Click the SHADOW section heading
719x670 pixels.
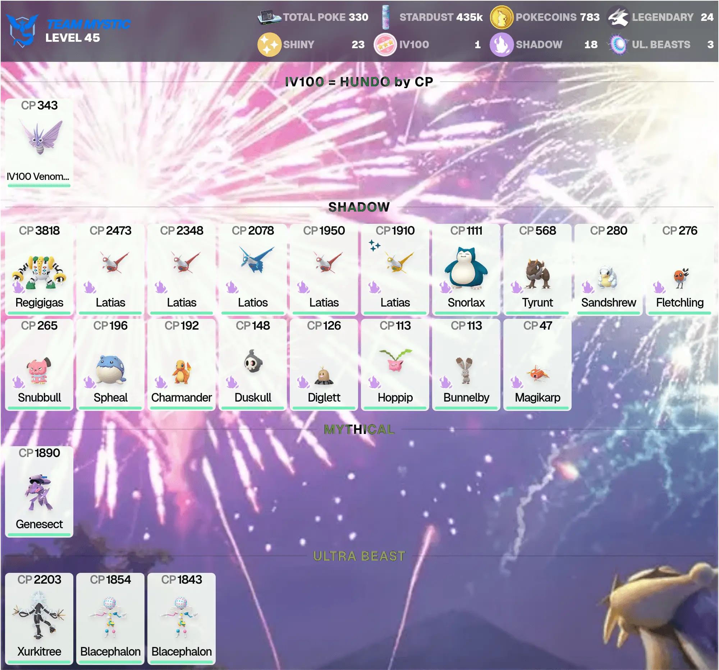pos(359,207)
